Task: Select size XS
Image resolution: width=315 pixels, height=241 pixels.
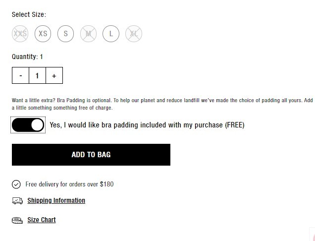Action: tap(43, 34)
